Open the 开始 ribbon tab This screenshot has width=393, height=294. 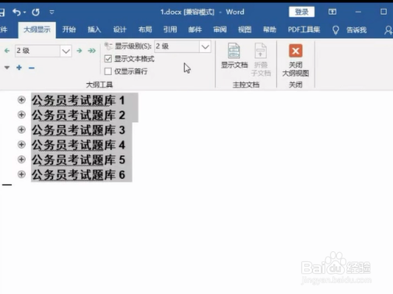pos(69,30)
